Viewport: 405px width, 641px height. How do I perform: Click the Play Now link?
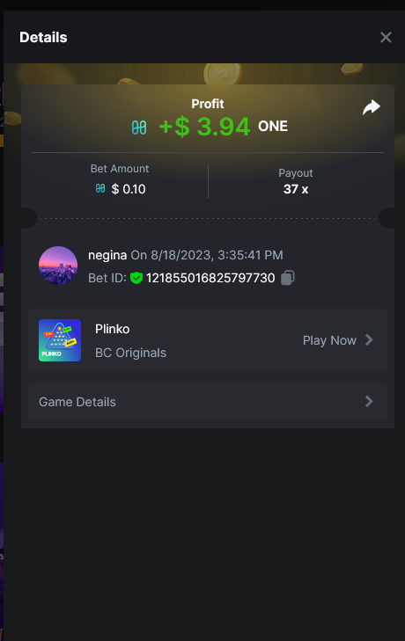coord(329,340)
